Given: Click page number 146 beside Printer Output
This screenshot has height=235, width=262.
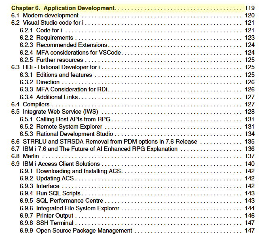Looking at the screenshot, I should pyautogui.click(x=249, y=216).
